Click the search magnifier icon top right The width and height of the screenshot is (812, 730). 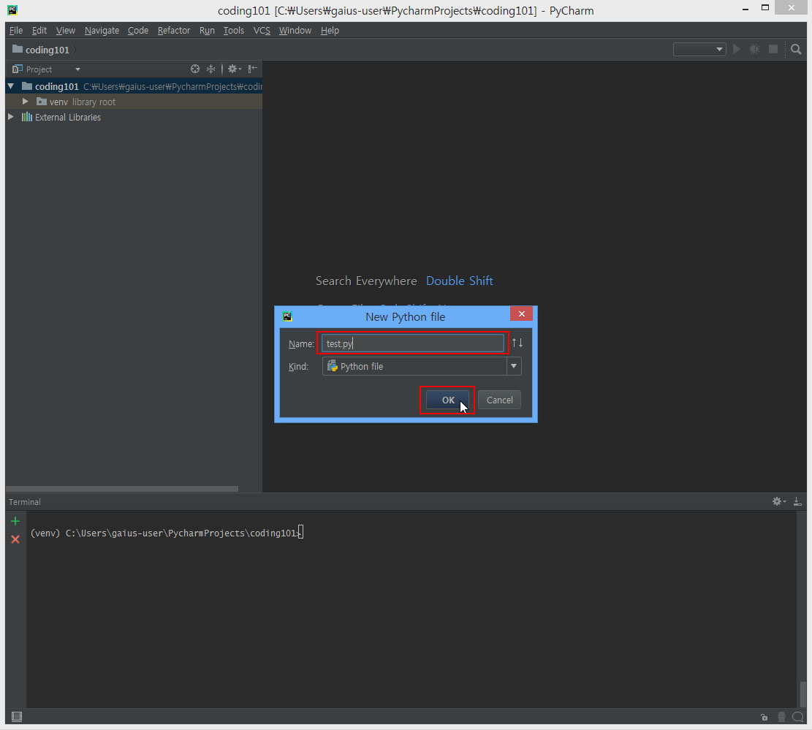click(x=795, y=49)
